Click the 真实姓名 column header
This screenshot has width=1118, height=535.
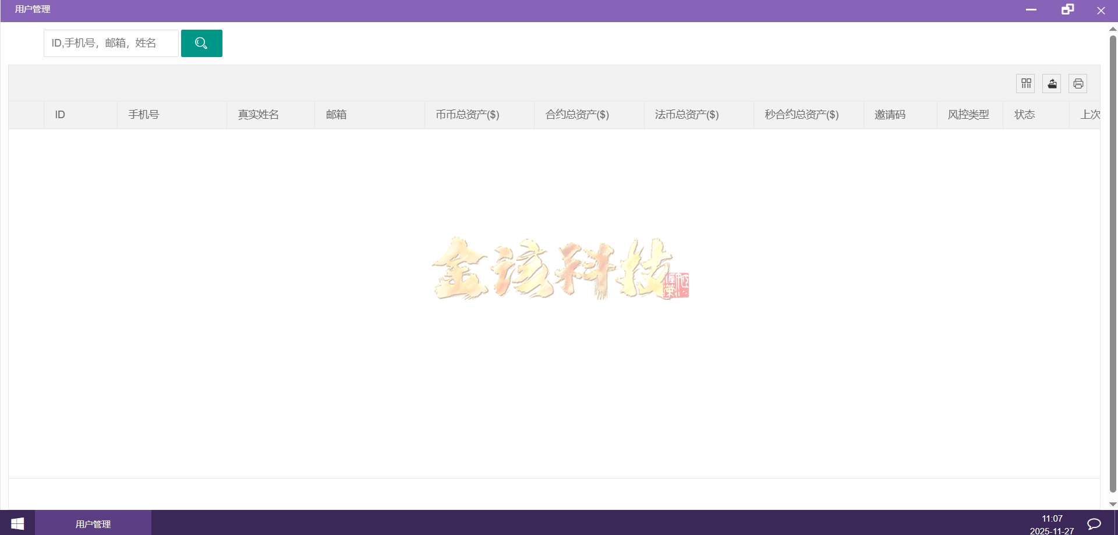(x=257, y=115)
